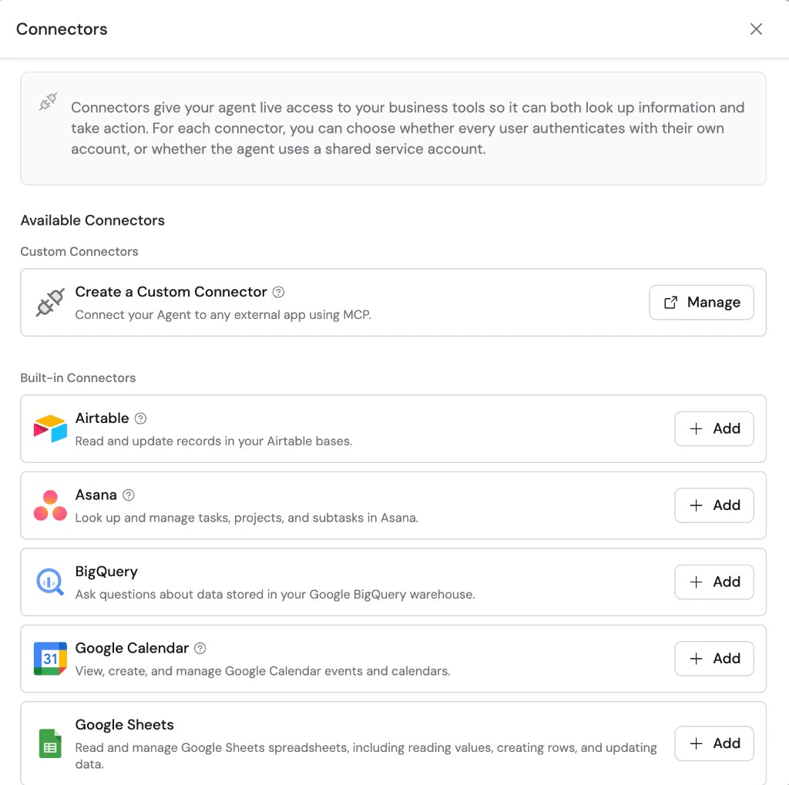Click the plug icon in the info banner
This screenshot has width=789, height=785.
[x=47, y=101]
